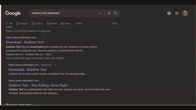
Task: Open Sublime Text - Text Editing, Done Right
Action: (38, 85)
